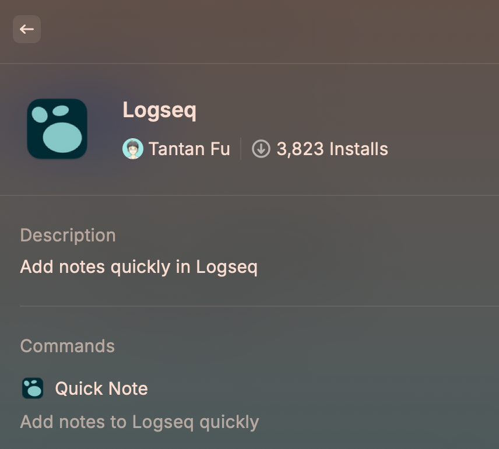Image resolution: width=499 pixels, height=449 pixels.
Task: Select text 'Add notes quickly in Logseq'
Action: pos(139,266)
